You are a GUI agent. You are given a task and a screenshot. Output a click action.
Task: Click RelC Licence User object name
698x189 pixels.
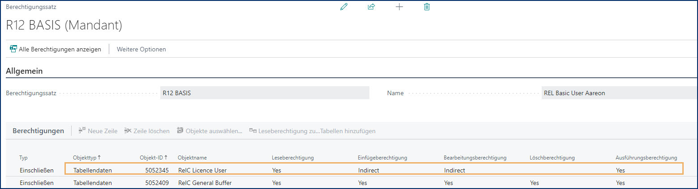tap(202, 170)
